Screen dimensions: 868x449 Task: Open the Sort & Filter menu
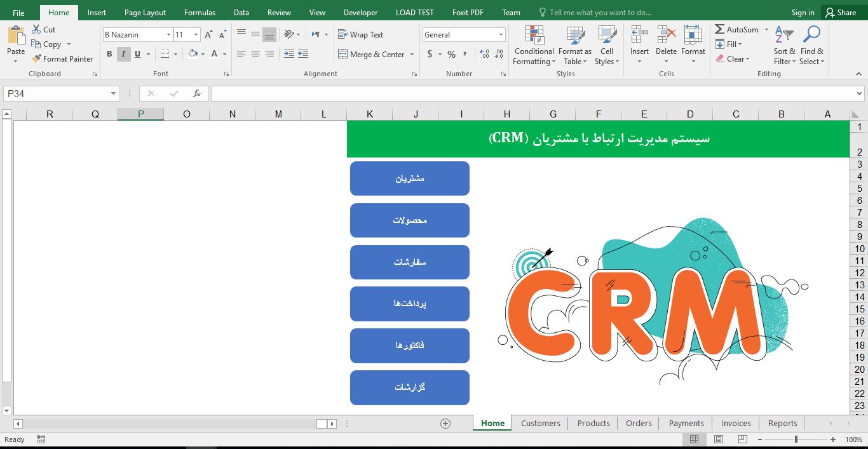pyautogui.click(x=785, y=46)
